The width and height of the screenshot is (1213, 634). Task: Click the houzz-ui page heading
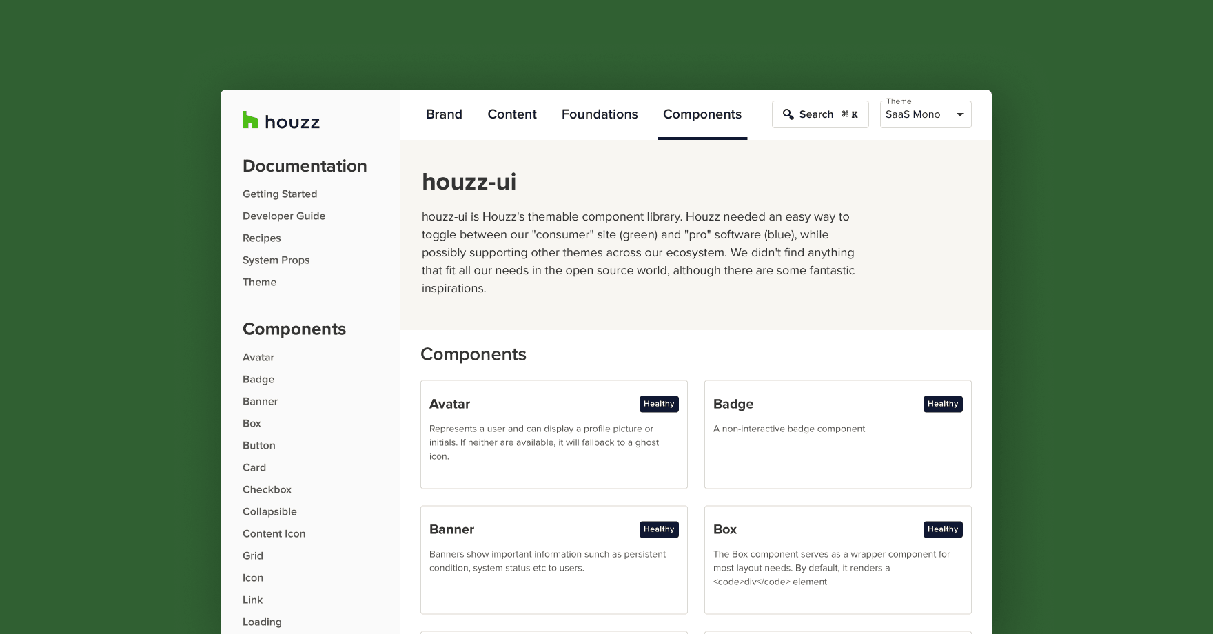469,182
